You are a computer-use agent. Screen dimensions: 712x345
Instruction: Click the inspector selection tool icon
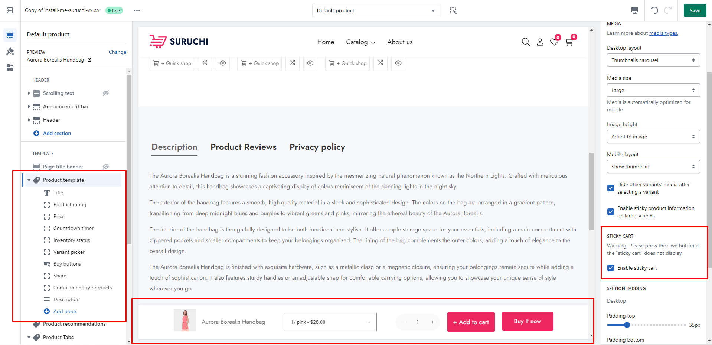pos(453,10)
